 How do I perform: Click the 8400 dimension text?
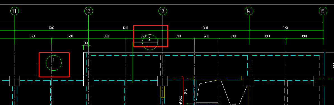[x=206, y=28]
